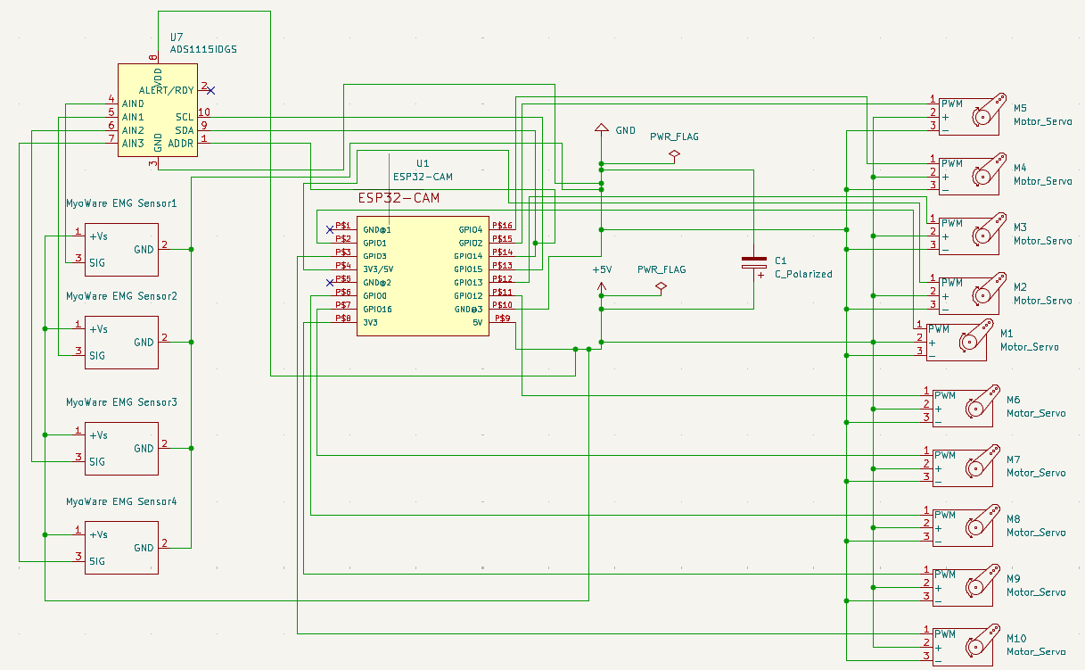Select the MyoWare EMG Sensor1 symbol box
This screenshot has width=1085, height=670.
pyautogui.click(x=121, y=249)
